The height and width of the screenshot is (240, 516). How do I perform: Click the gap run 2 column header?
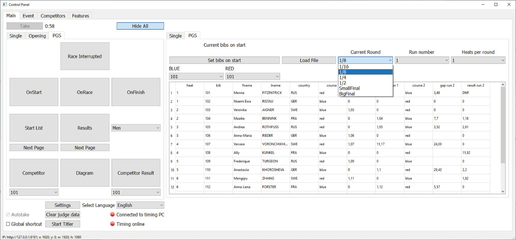click(x=447, y=86)
